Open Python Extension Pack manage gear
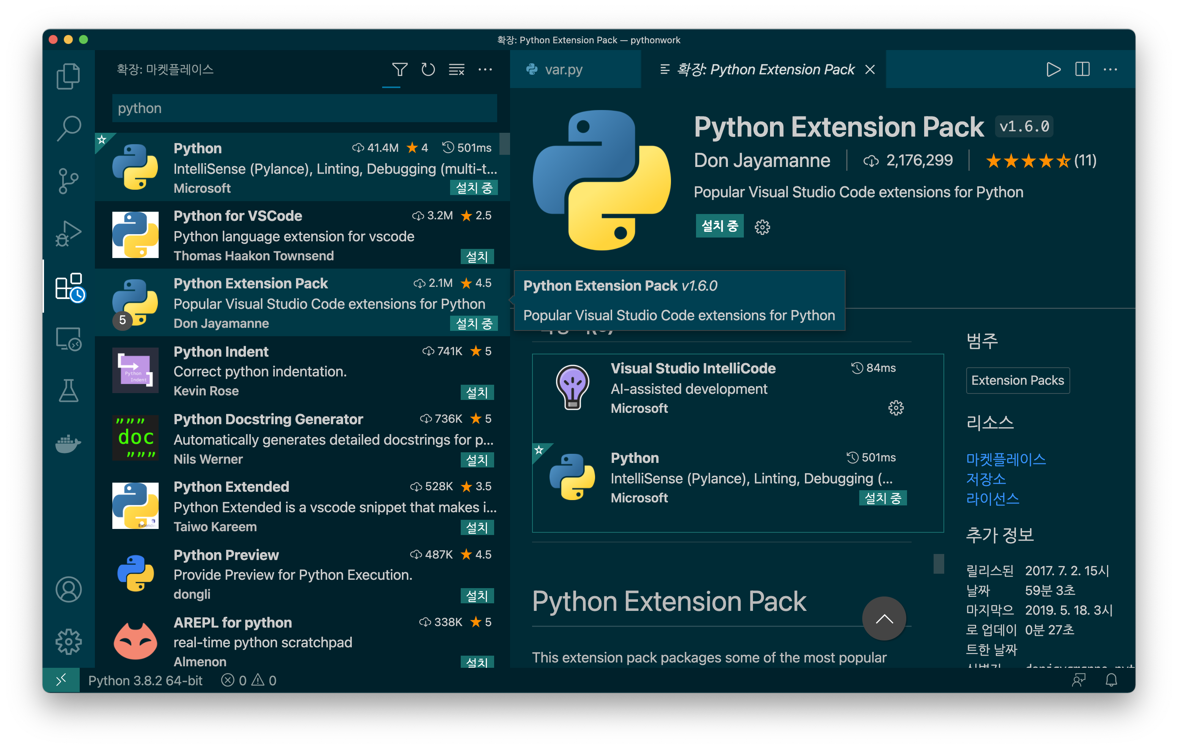 (x=762, y=227)
